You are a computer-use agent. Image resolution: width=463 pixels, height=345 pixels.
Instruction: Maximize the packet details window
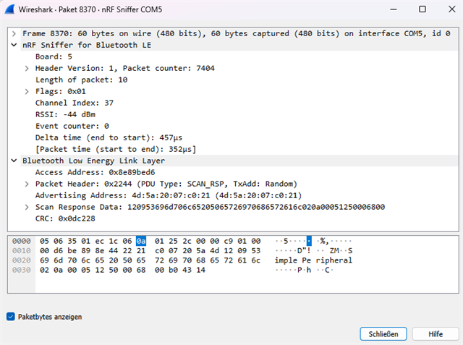(x=422, y=9)
